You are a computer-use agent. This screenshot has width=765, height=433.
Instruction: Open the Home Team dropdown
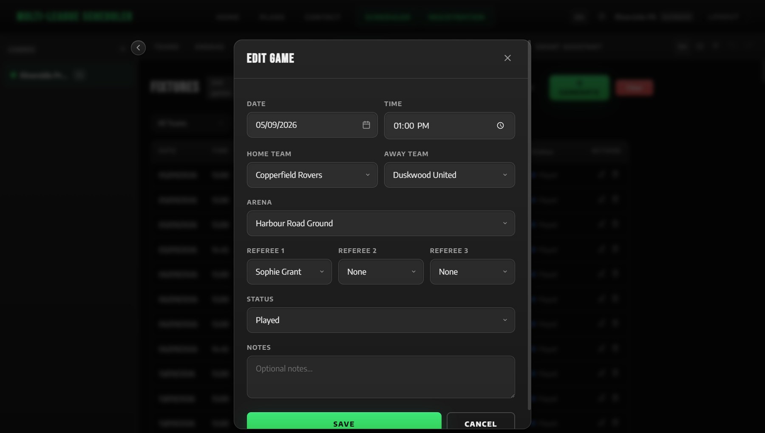click(x=312, y=175)
